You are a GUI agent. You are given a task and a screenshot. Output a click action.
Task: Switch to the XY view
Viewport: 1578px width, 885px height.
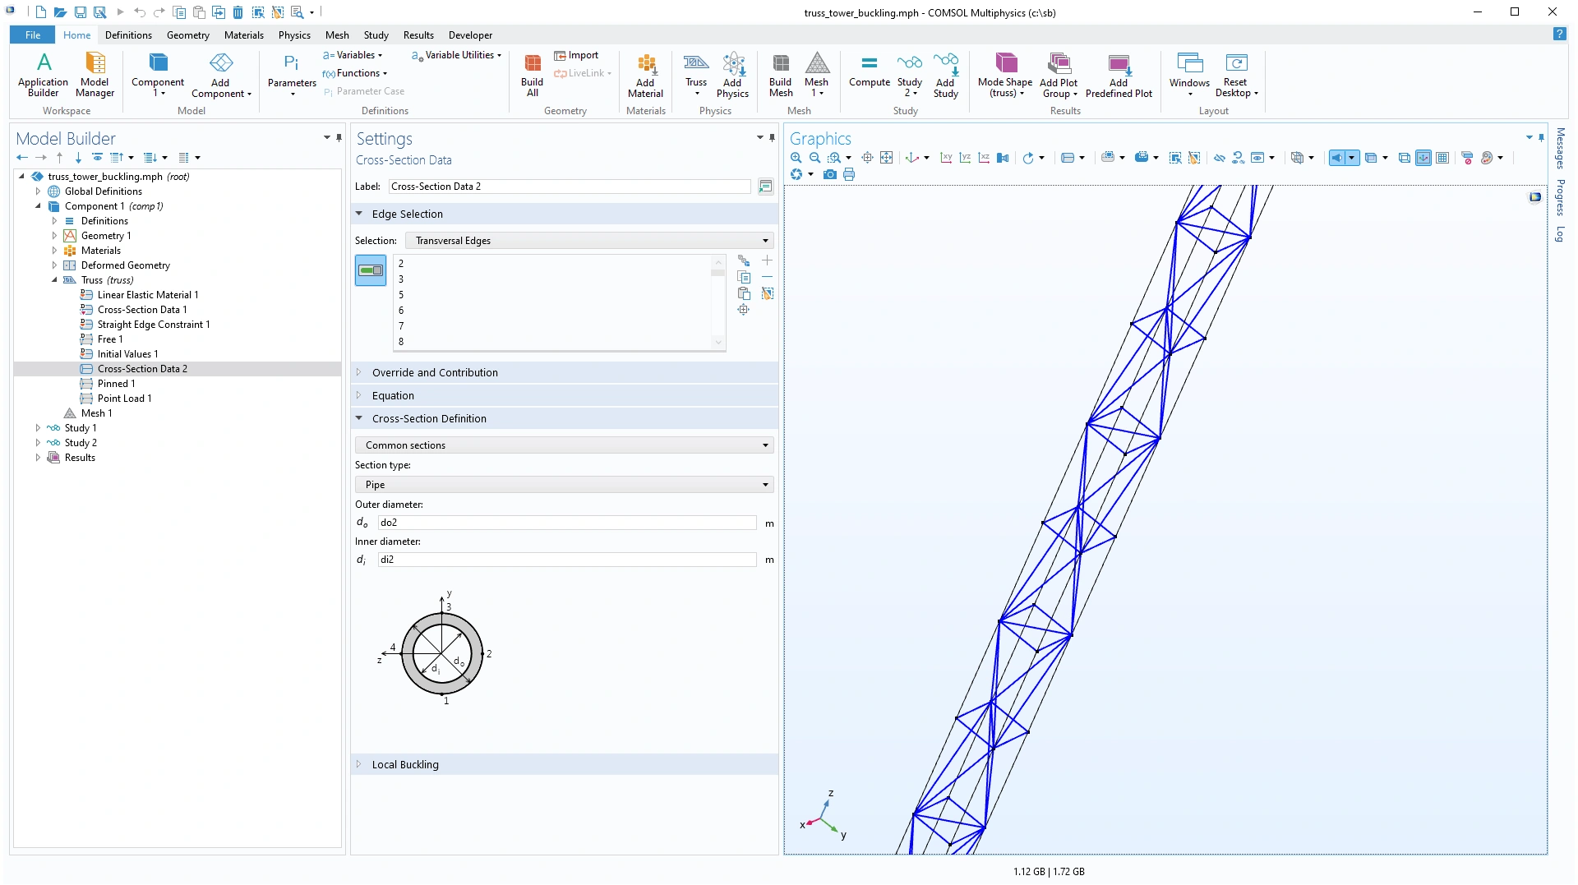tap(946, 158)
